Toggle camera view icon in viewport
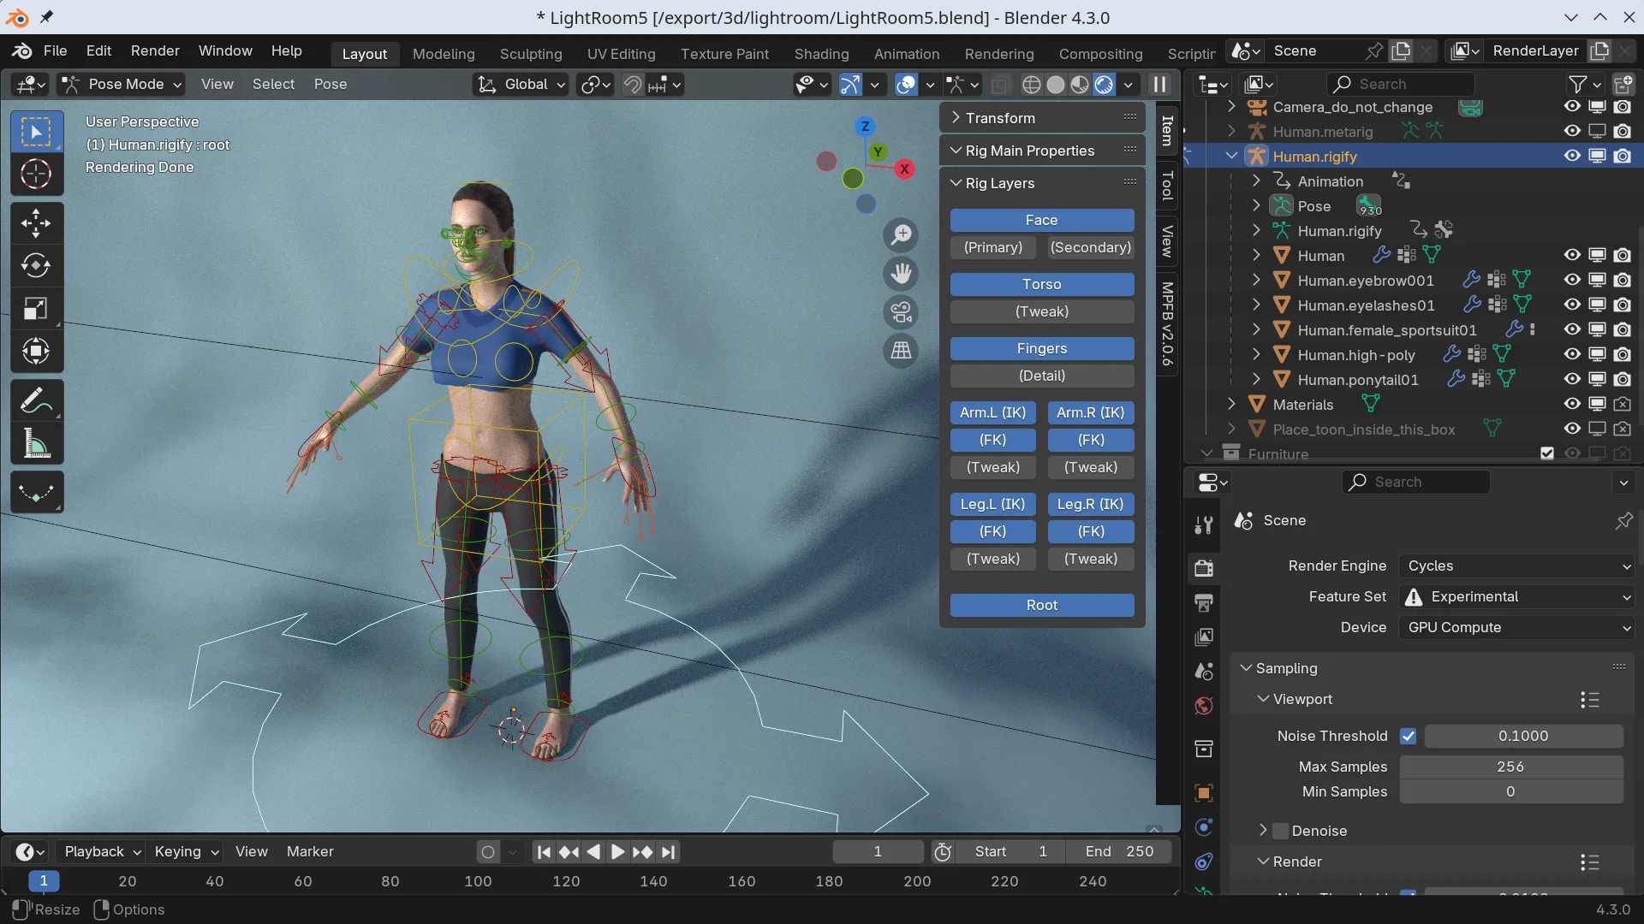The image size is (1644, 924). coord(902,312)
